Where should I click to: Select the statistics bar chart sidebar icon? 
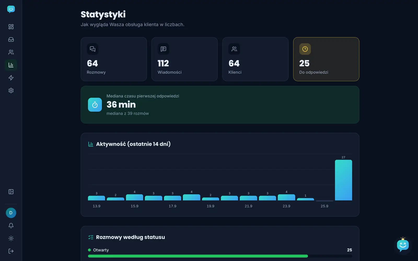pos(11,65)
